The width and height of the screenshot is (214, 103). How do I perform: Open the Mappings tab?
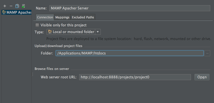coord(62,17)
